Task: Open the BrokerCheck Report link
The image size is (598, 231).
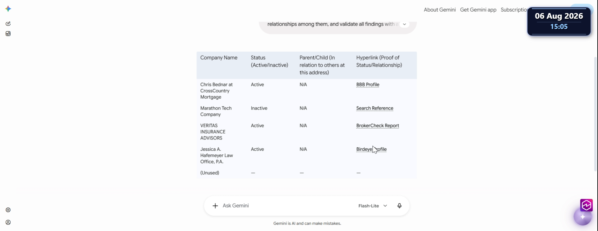Action: coord(377,126)
